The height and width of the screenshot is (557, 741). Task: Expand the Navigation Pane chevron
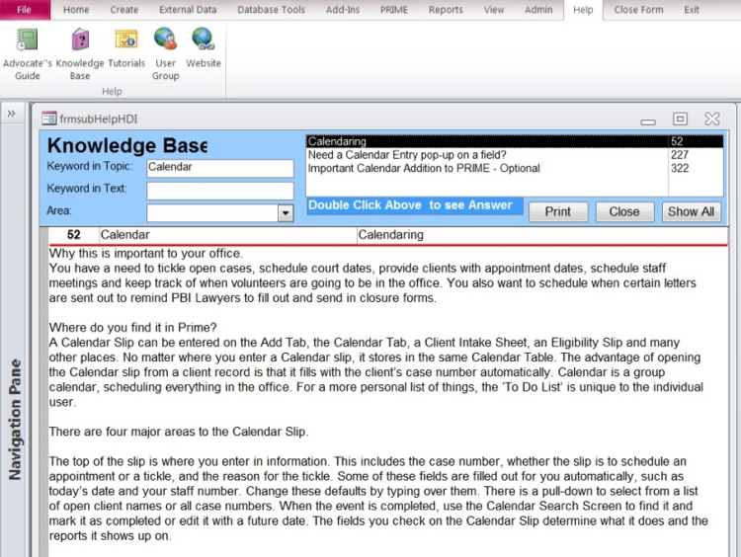[12, 114]
